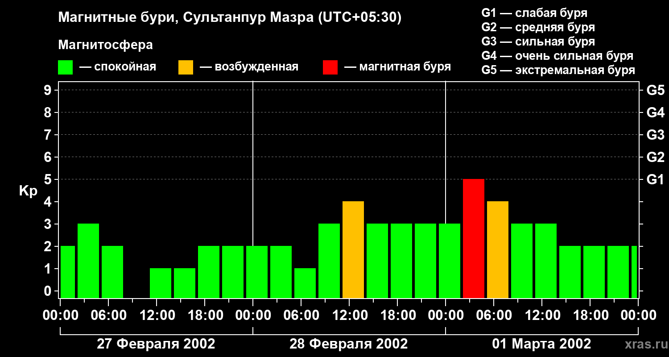
Task: Click the "G4" label on the right axis
Action: [655, 112]
